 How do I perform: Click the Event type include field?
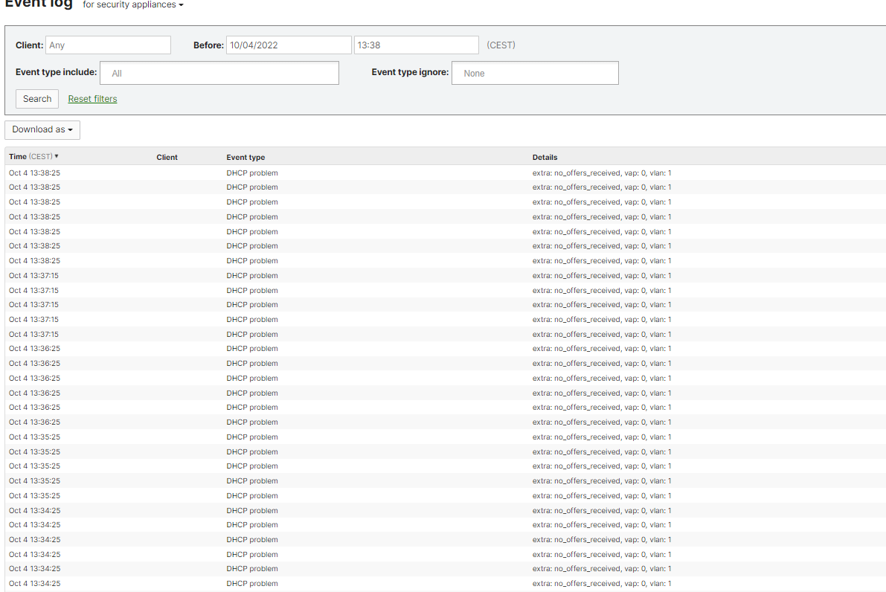pos(219,72)
